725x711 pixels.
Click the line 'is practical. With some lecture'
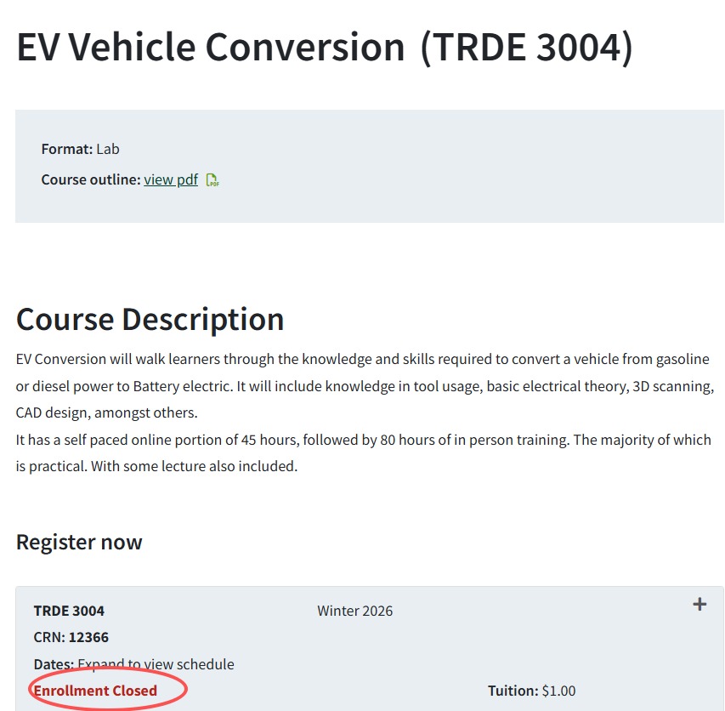(x=156, y=466)
